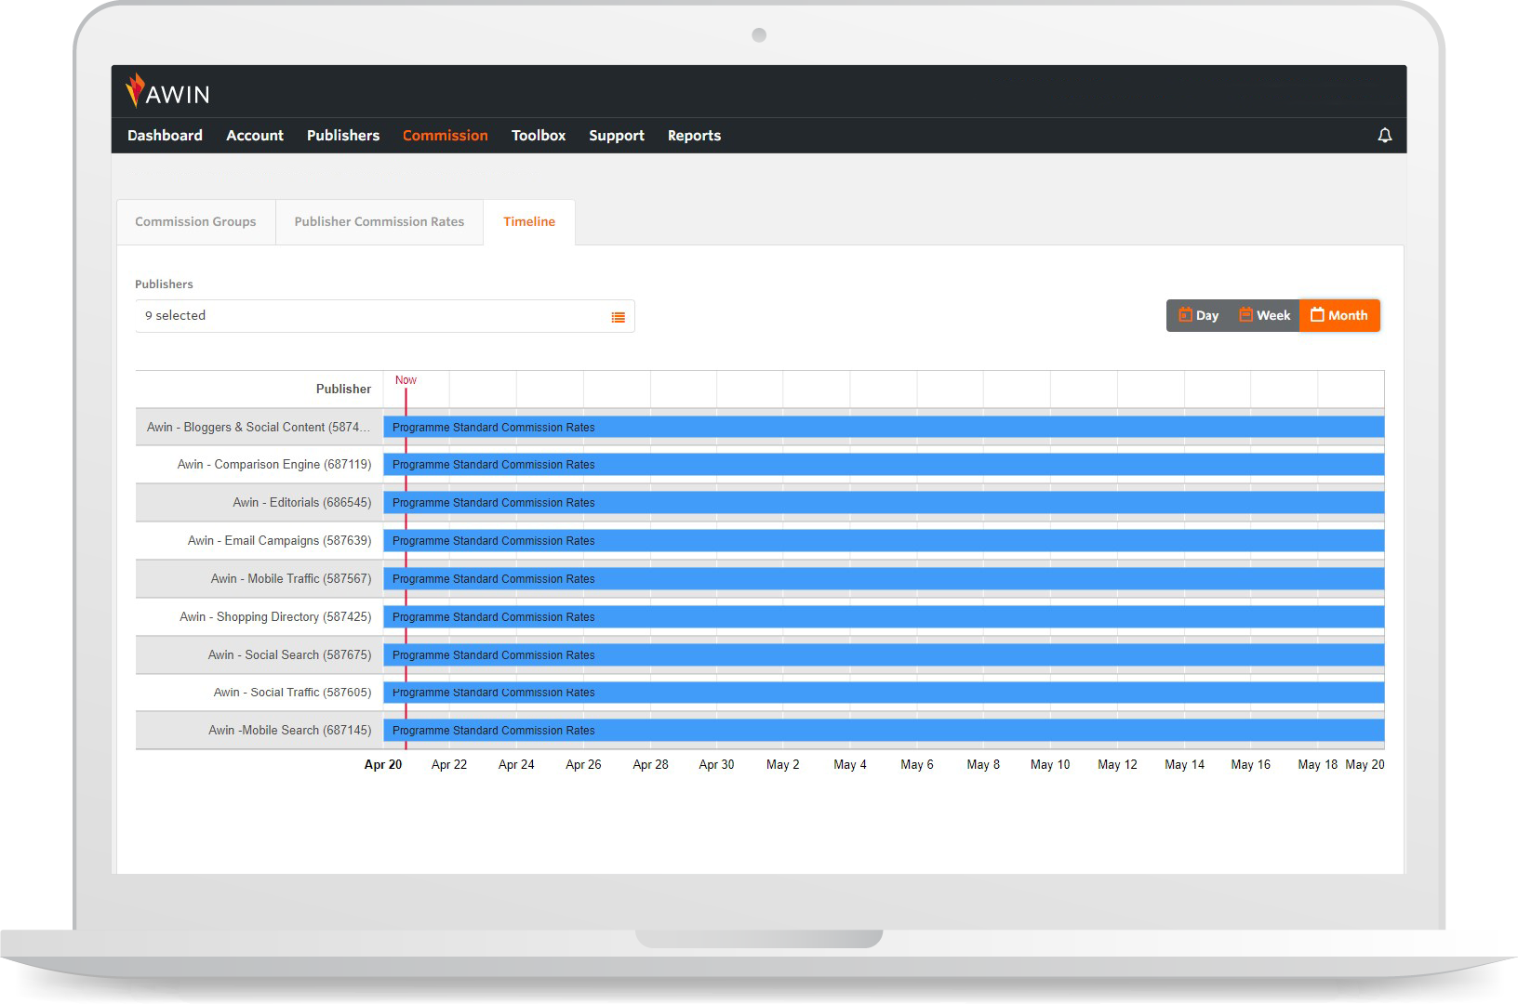Open Account menu item
The width and height of the screenshot is (1518, 1004).
click(255, 136)
